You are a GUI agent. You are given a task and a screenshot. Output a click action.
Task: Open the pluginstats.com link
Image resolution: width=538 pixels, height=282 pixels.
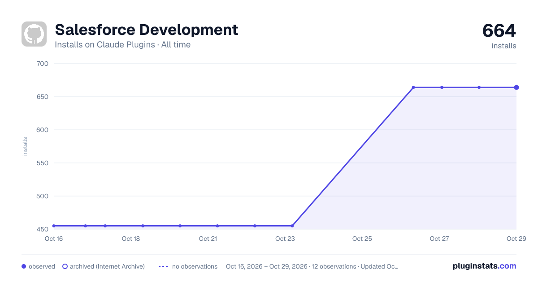coord(485,266)
